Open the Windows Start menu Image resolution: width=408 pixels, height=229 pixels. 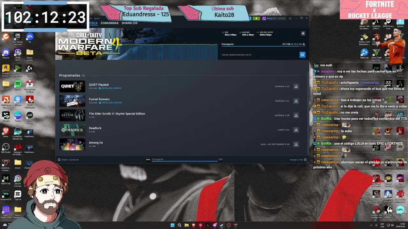pyautogui.click(x=172, y=225)
